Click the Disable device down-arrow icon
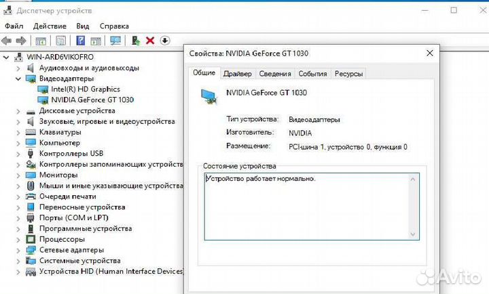This screenshot has height=294, width=489. (165, 41)
